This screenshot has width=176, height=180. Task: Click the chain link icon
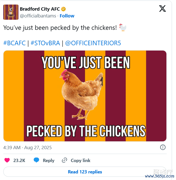pos(64,160)
